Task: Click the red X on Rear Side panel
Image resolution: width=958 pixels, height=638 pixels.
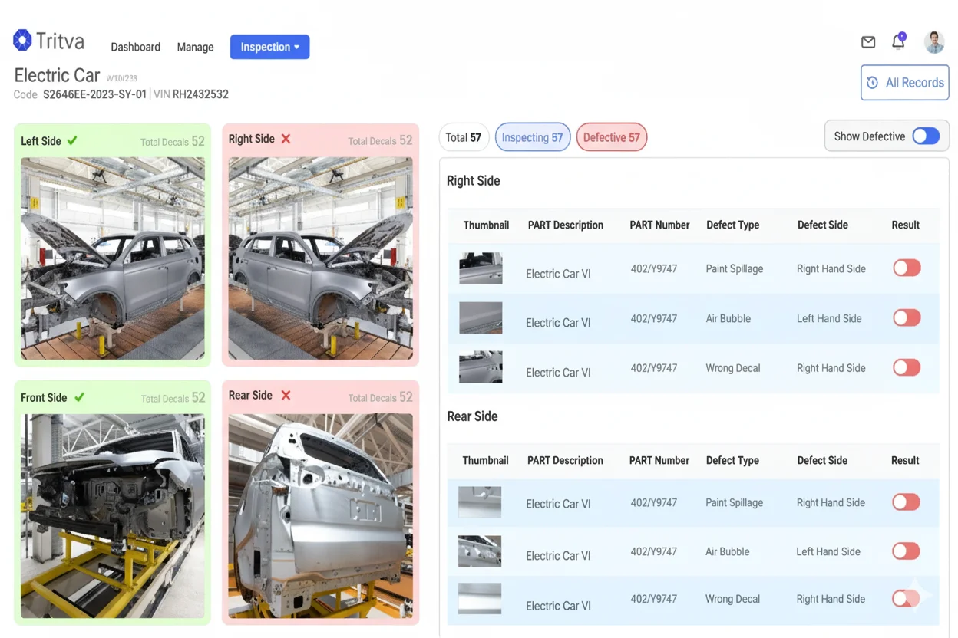Action: tap(285, 396)
